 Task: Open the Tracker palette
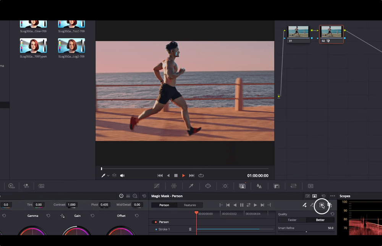(225, 186)
